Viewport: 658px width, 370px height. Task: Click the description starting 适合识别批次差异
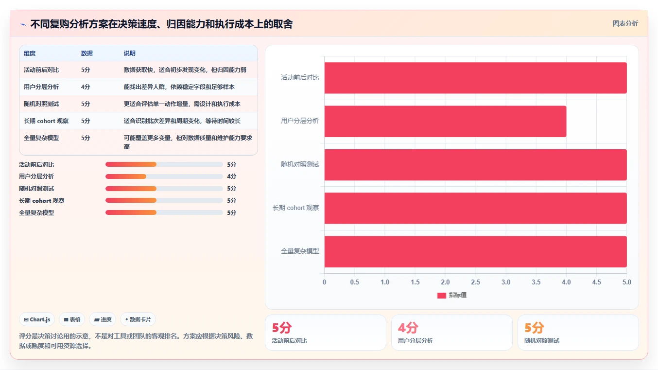[x=182, y=121]
